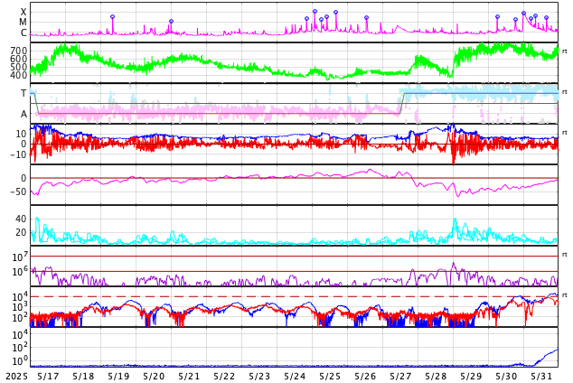
Task: Click the 5/22 date label
Action: point(224,376)
